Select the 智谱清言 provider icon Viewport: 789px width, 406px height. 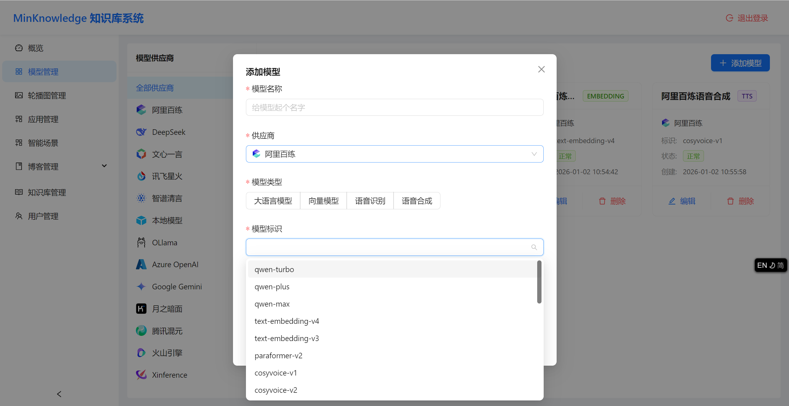(x=141, y=198)
